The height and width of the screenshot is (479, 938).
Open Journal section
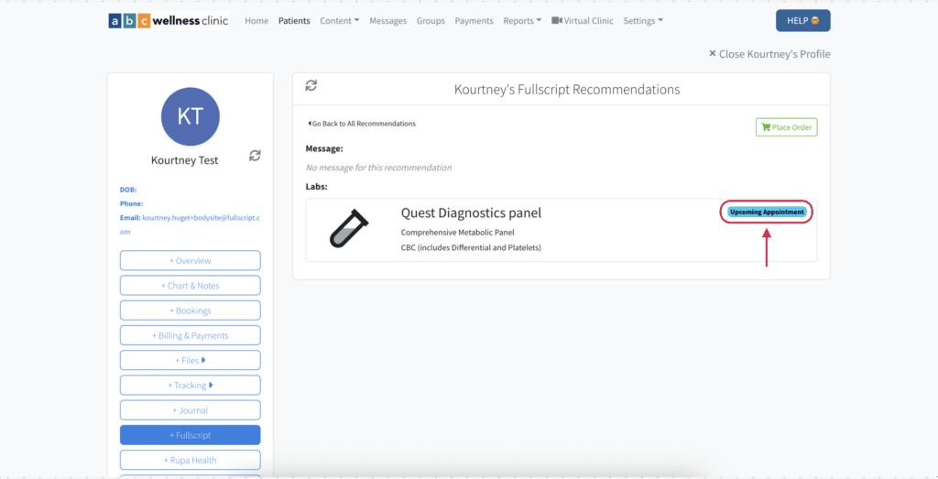(x=191, y=410)
